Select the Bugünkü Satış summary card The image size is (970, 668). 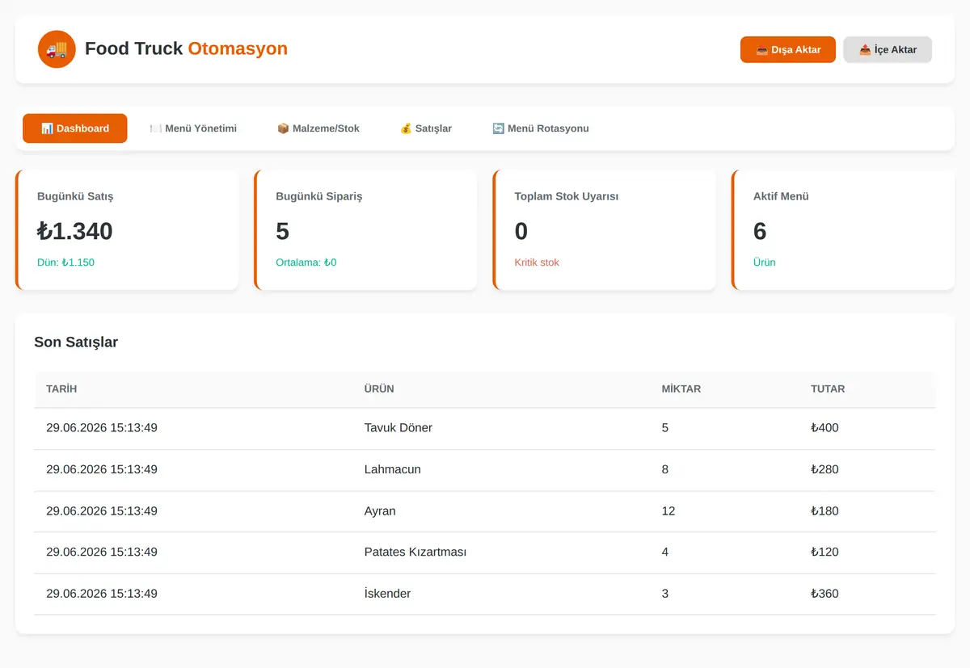[x=127, y=229]
